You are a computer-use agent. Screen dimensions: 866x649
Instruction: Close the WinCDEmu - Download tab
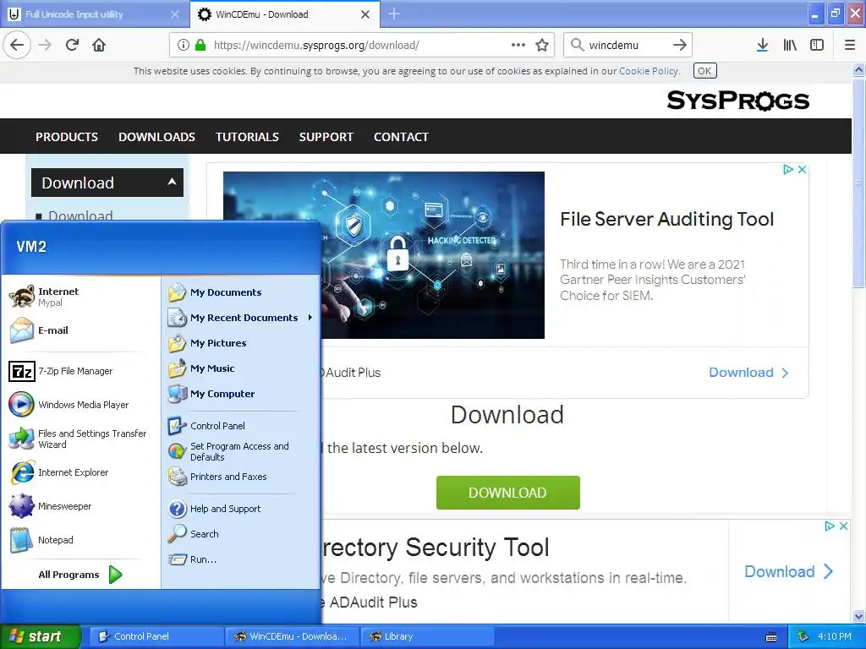[365, 14]
